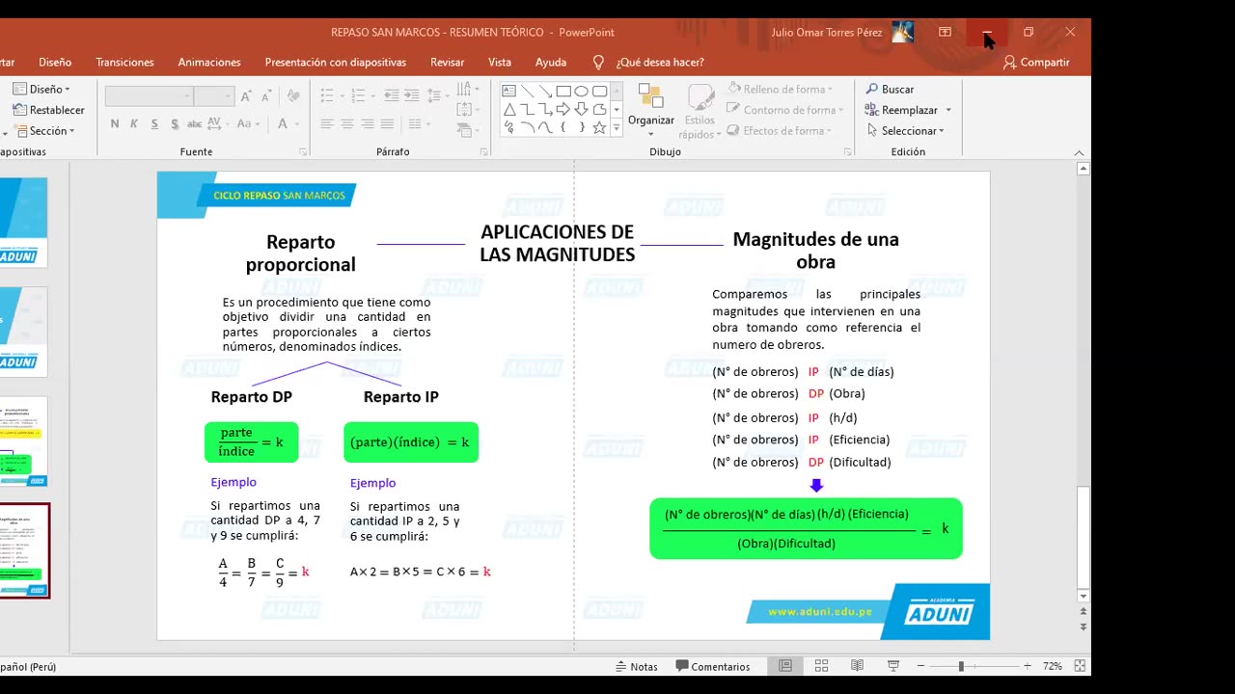Open the Comentarios pane
The image size is (1235, 694).
[x=713, y=666]
